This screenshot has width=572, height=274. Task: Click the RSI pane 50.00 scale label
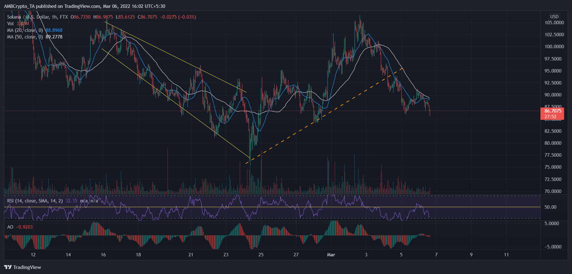click(550, 207)
